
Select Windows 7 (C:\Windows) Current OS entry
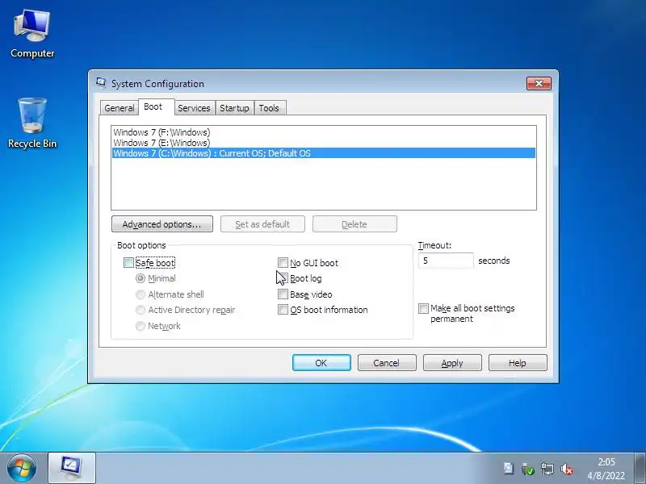[x=324, y=153]
